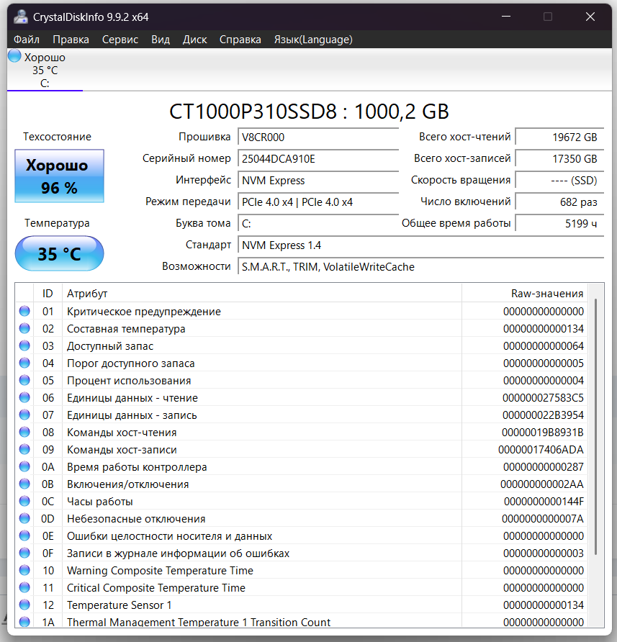This screenshot has height=642, width=617.
Task: Click the 35 °C temperature button
Action: point(60,253)
